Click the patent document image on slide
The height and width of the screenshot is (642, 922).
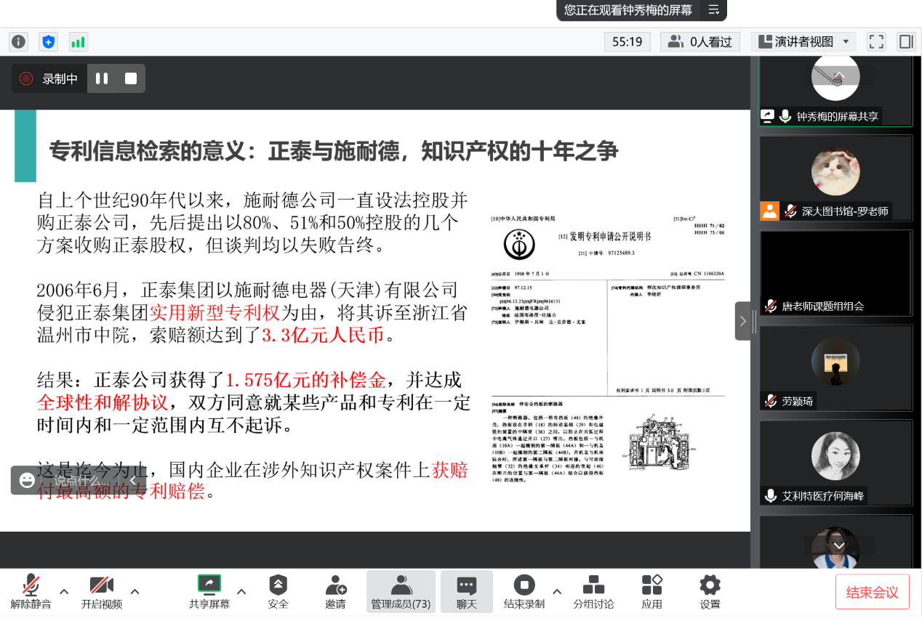(x=608, y=350)
